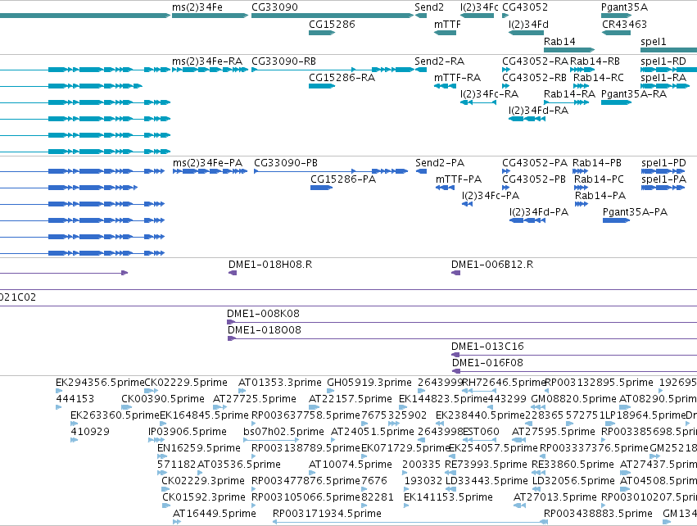Viewport: 697px width, 526px height.
Task: Click EST label LD33443.5prime
Action: (x=487, y=481)
